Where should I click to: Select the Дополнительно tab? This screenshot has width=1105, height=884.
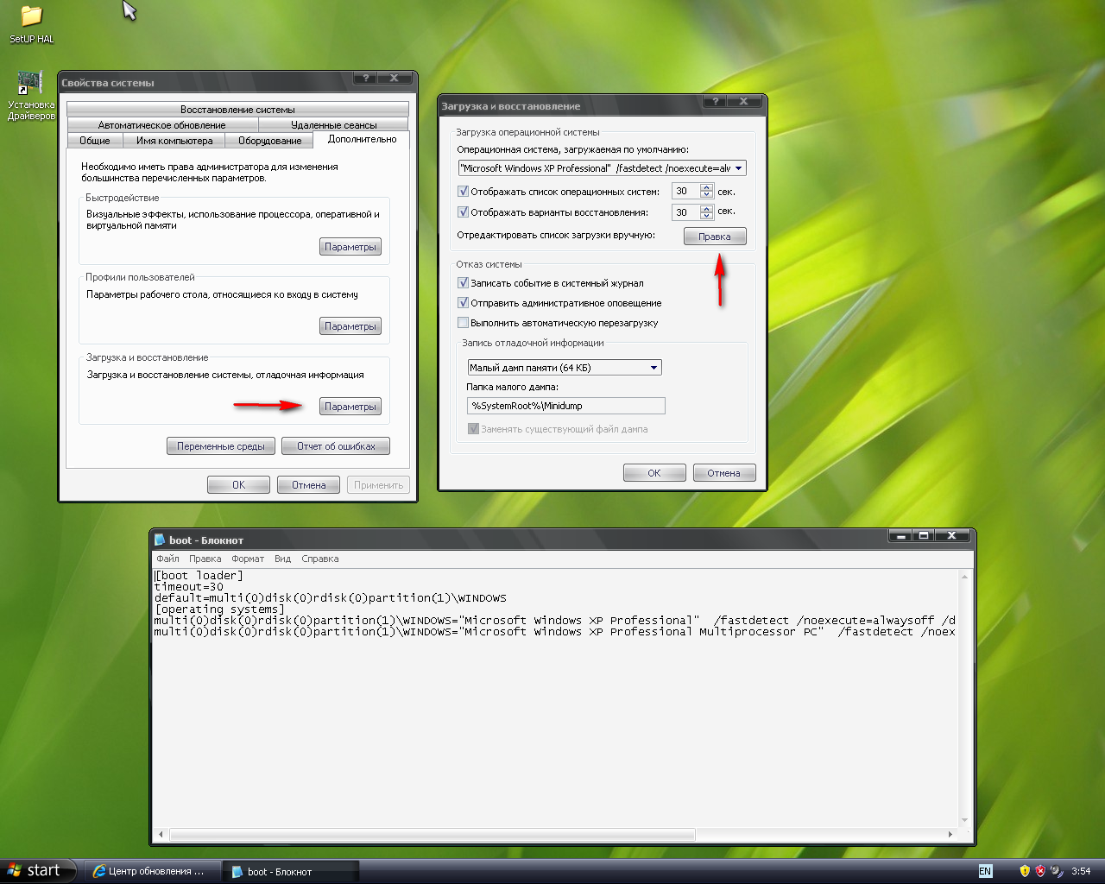363,139
